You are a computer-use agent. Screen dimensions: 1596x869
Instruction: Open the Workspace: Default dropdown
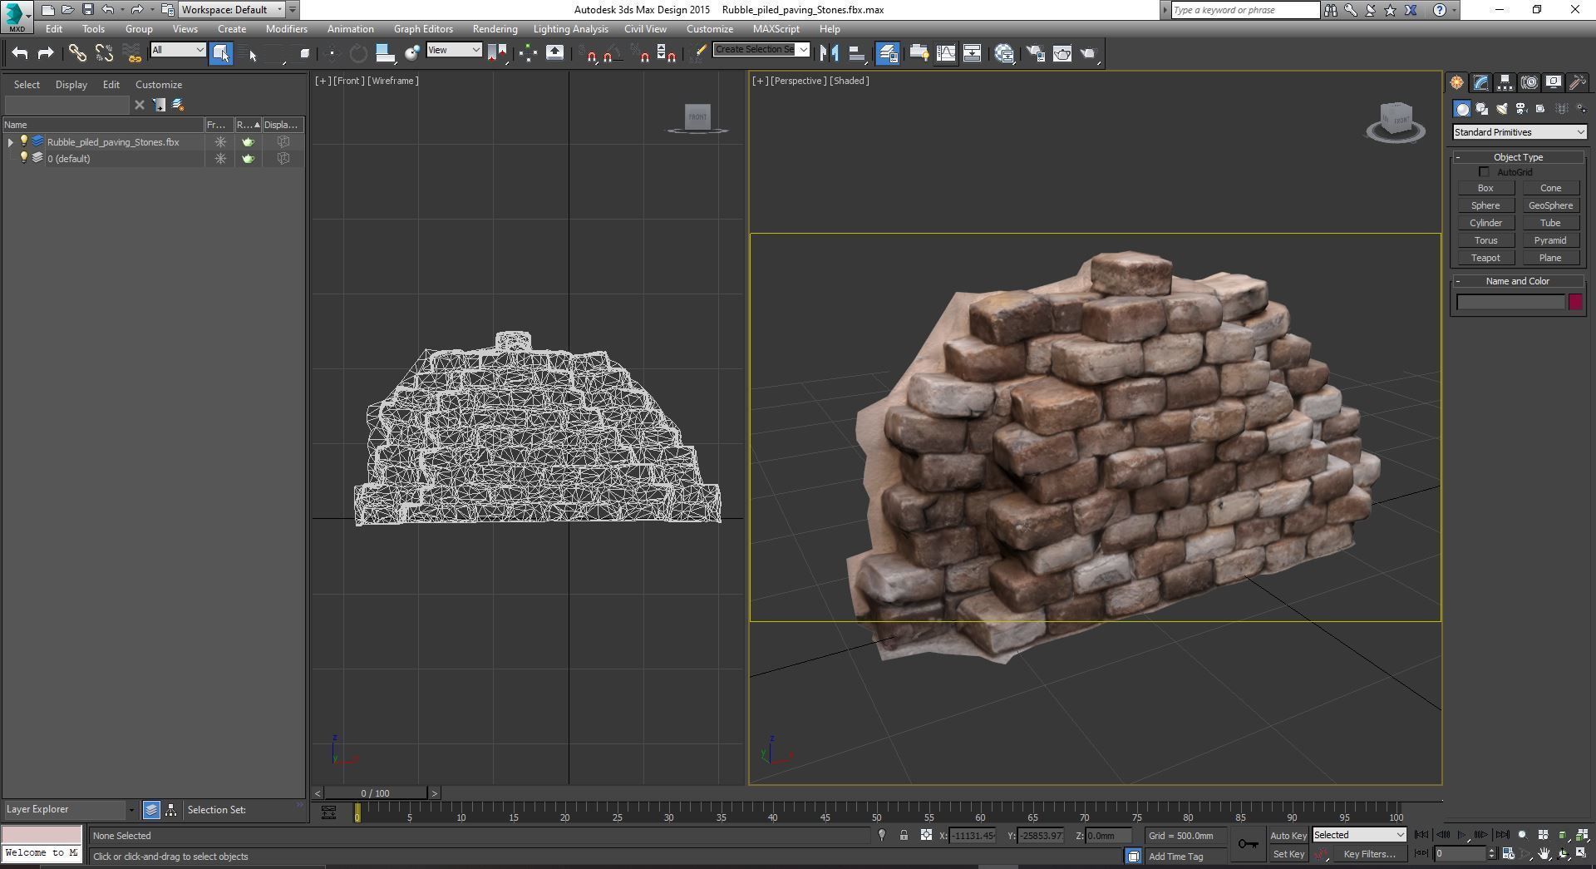point(233,10)
